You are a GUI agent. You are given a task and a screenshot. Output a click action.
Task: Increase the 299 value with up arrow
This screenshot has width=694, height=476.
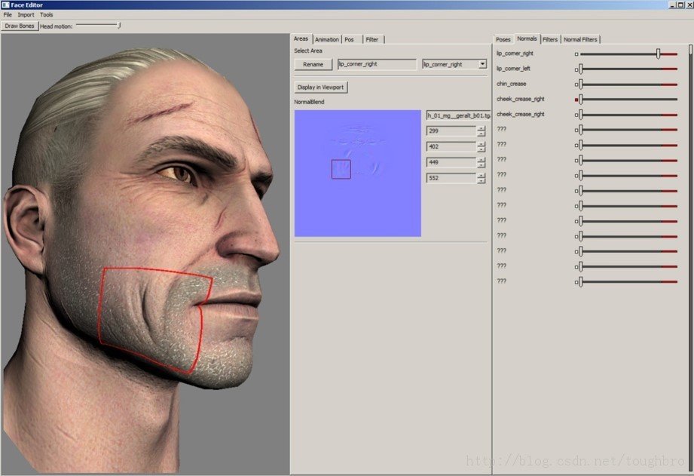481,128
